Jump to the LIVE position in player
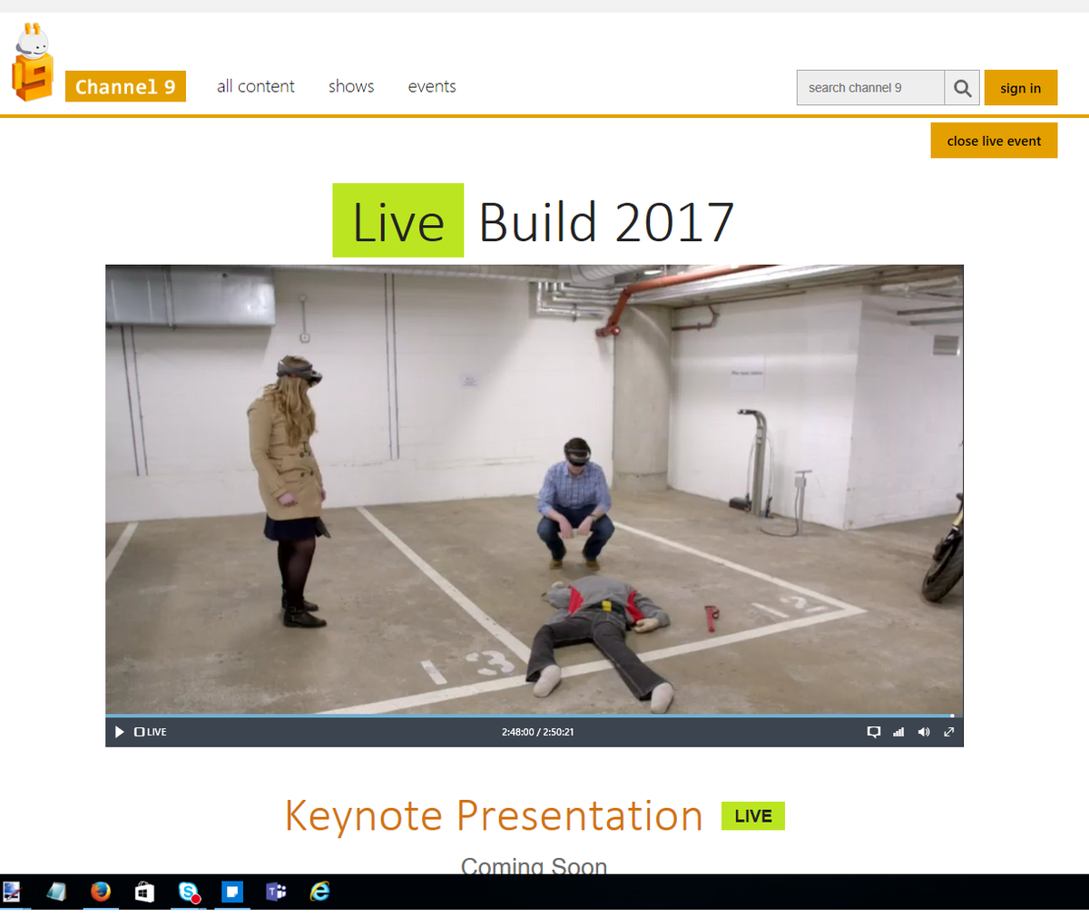The image size is (1089, 916). [151, 732]
